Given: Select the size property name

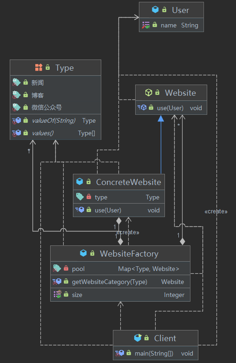Looking at the screenshot, I should point(77,295).
